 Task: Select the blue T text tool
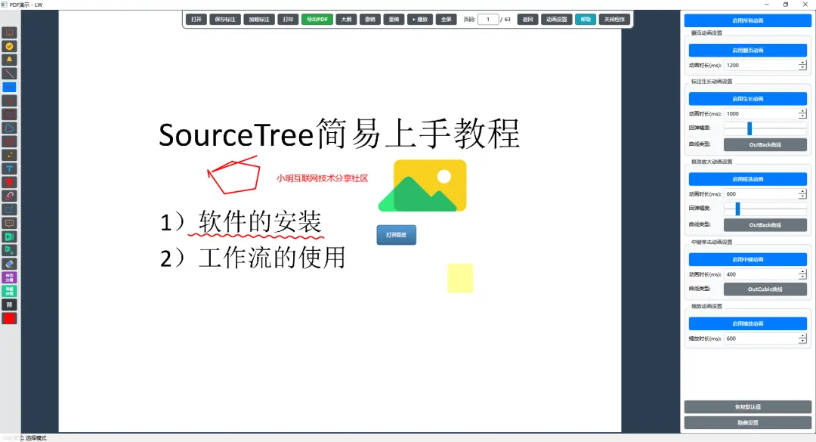point(9,168)
